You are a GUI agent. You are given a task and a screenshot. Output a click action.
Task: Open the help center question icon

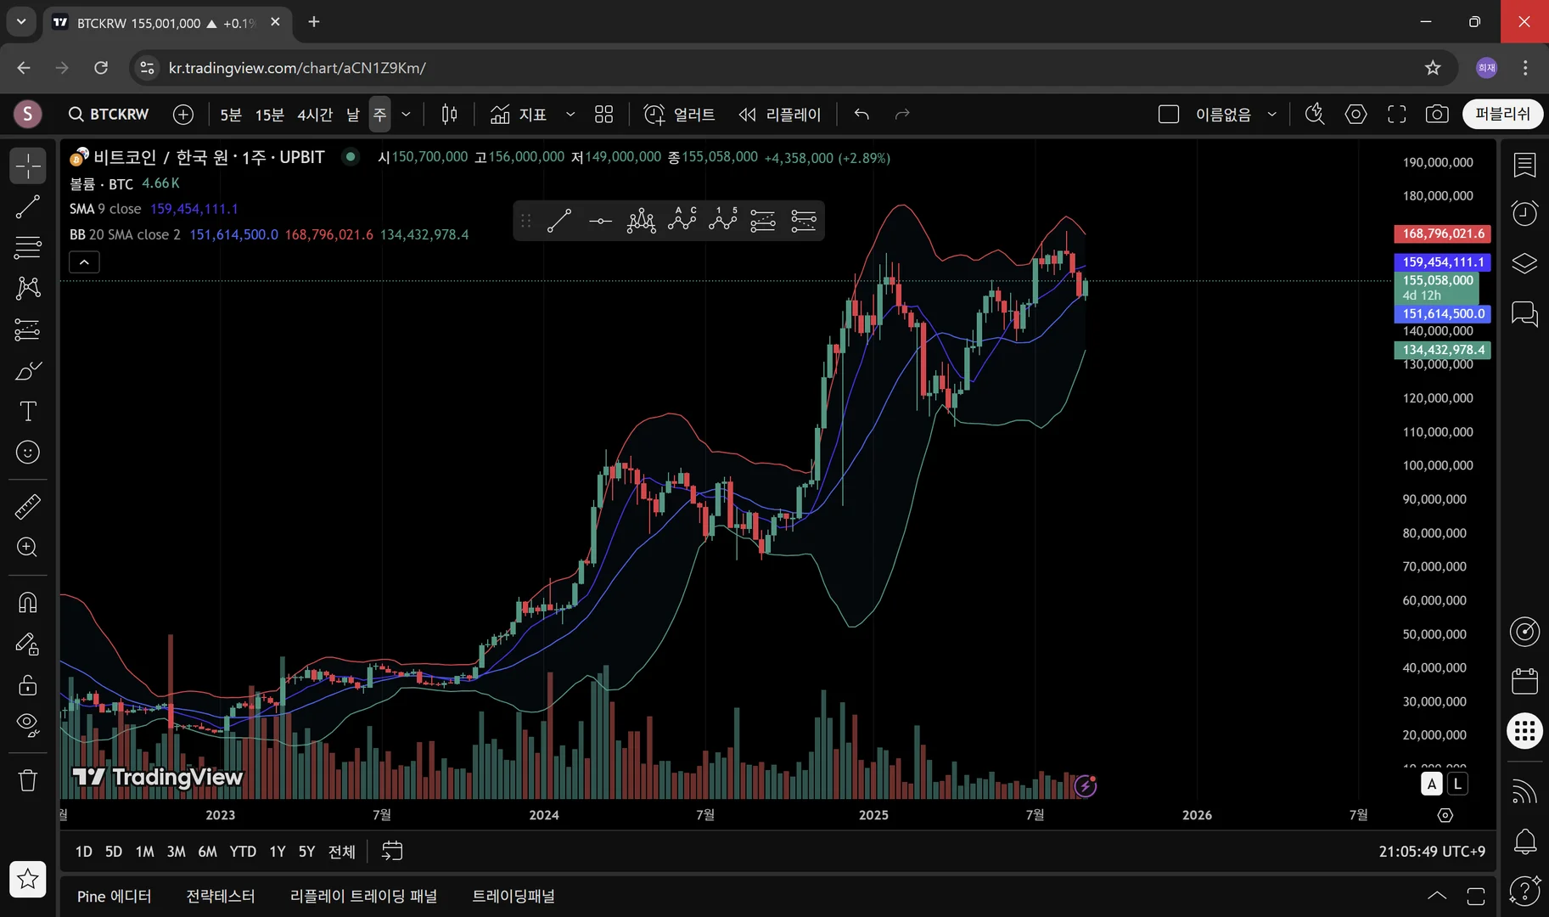[x=1525, y=891]
